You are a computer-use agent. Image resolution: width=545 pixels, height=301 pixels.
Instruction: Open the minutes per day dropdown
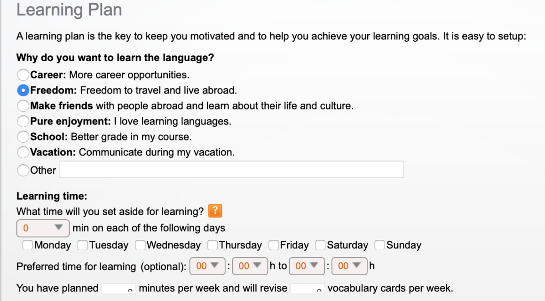[43, 228]
